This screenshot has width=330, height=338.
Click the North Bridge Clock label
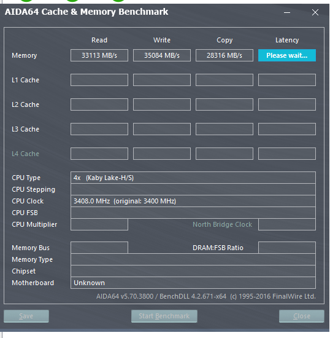pos(222,224)
